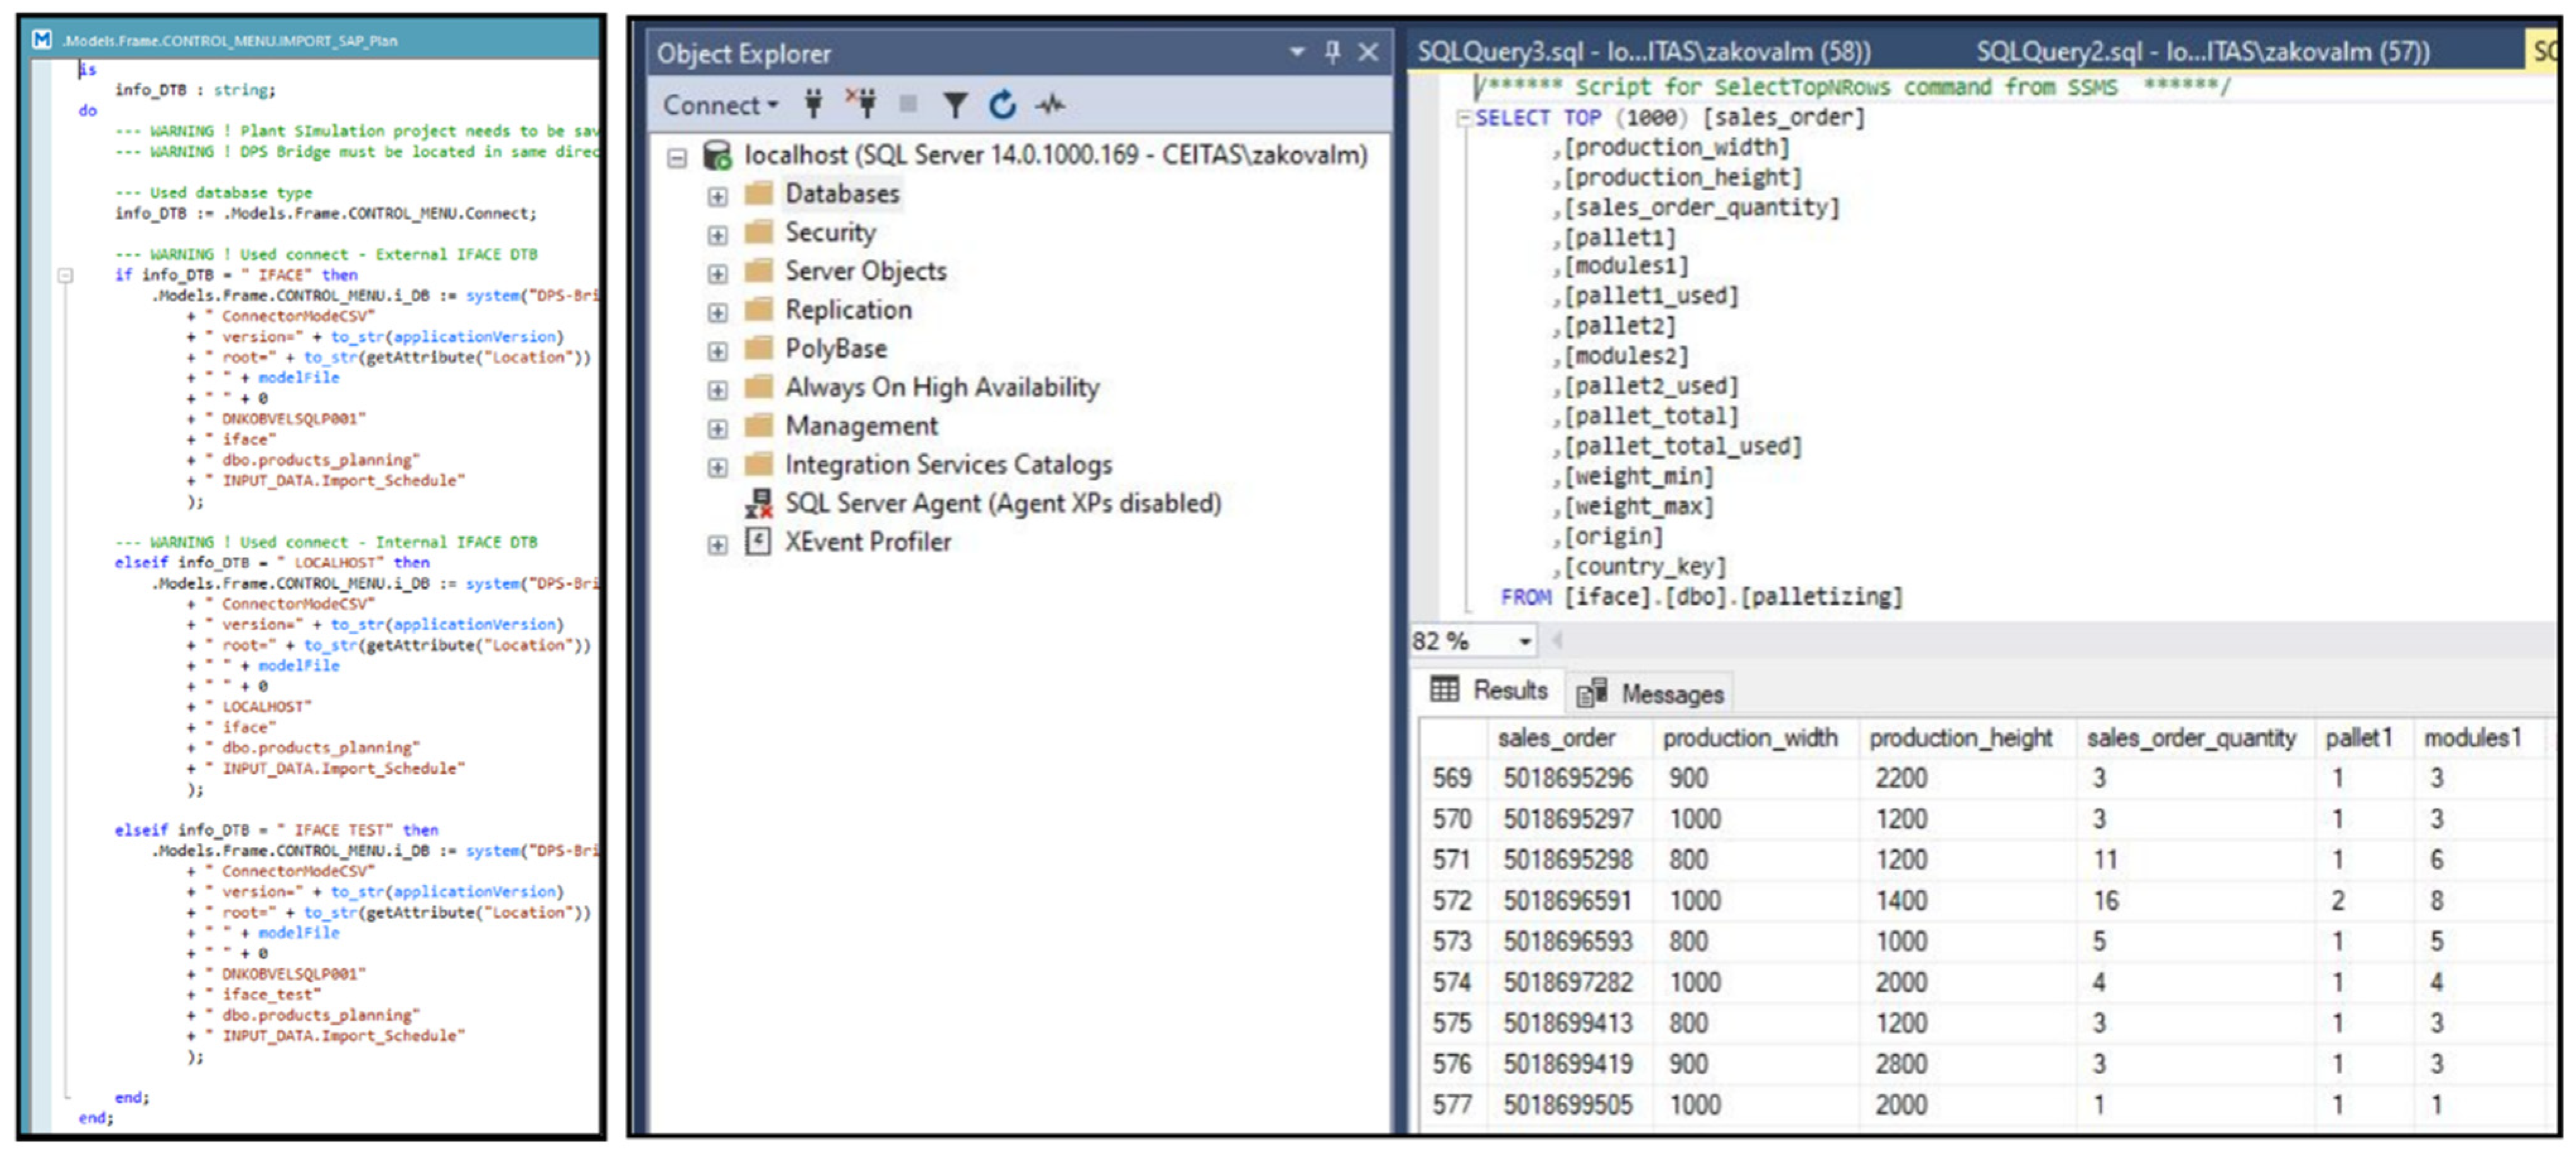The height and width of the screenshot is (1156, 2576).
Task: Collapse the SELECT statement outline toggle
Action: point(1464,118)
